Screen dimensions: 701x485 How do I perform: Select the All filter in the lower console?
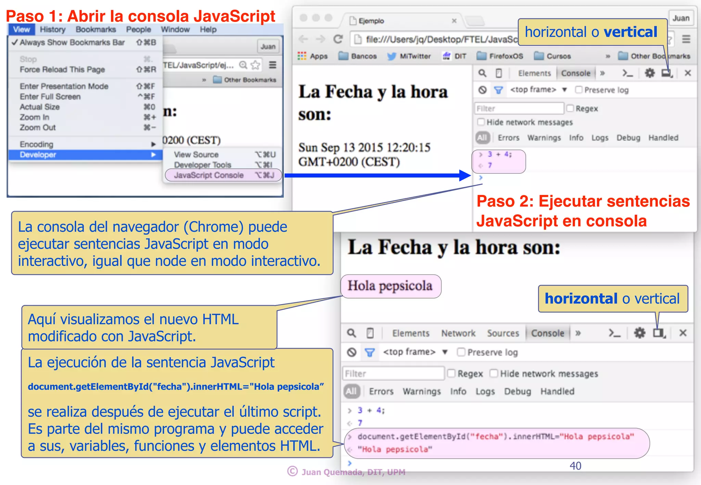(x=352, y=391)
